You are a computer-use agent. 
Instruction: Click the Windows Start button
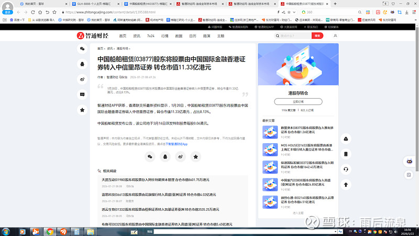click(x=6, y=231)
